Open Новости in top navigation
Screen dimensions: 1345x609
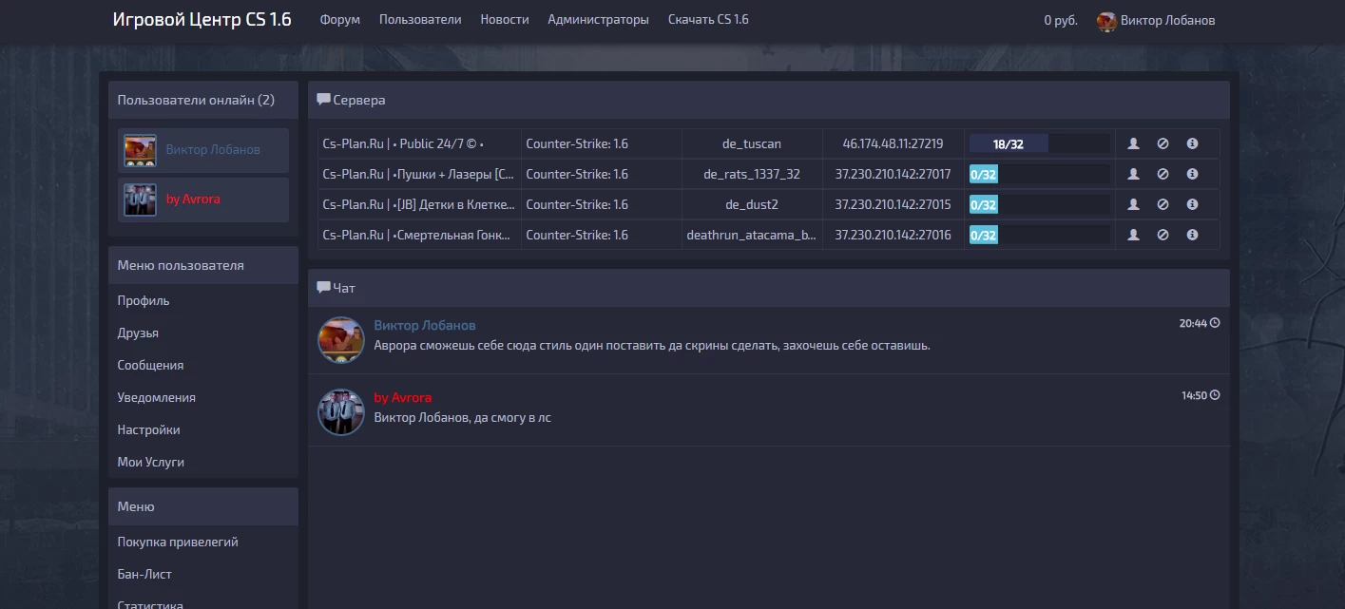pyautogui.click(x=505, y=20)
